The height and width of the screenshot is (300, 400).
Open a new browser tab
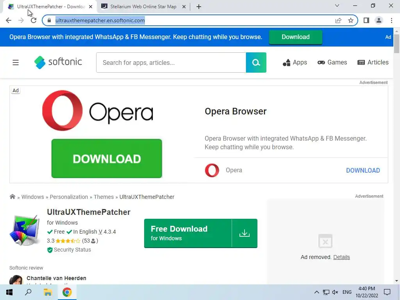coord(199,7)
